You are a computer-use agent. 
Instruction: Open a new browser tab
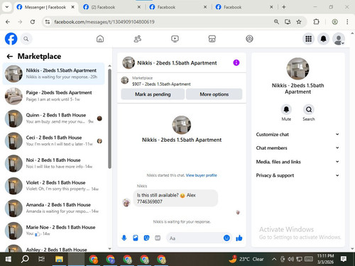click(284, 7)
